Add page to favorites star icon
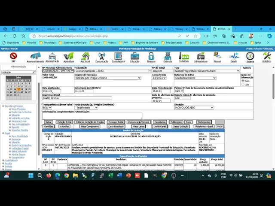Screen dimensions: 275x206 coord(196,36)
